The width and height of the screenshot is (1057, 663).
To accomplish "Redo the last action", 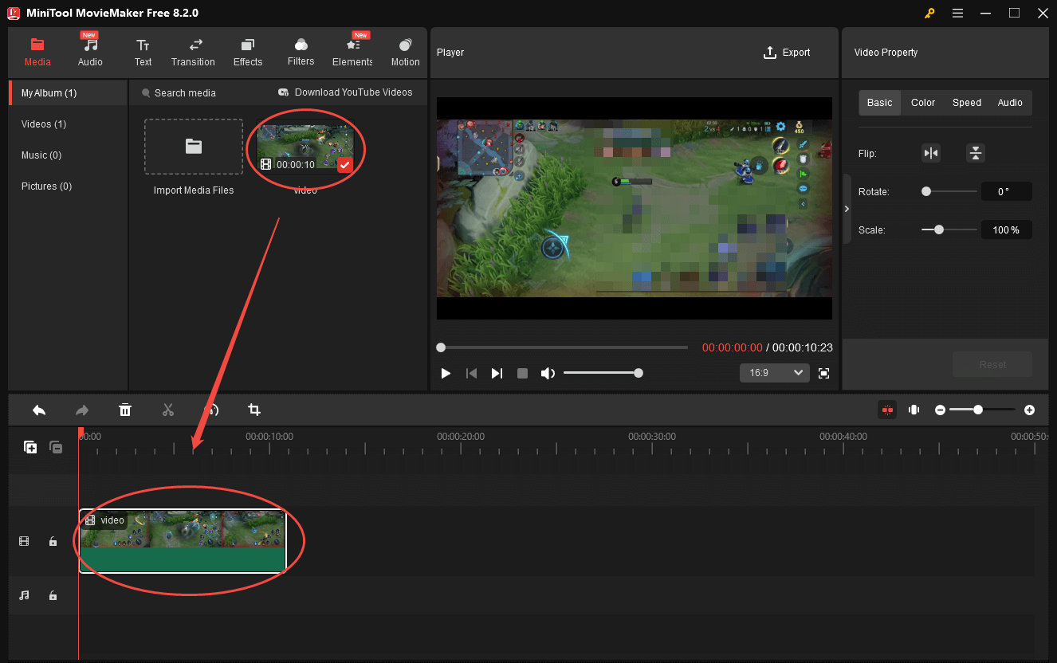I will pos(82,410).
